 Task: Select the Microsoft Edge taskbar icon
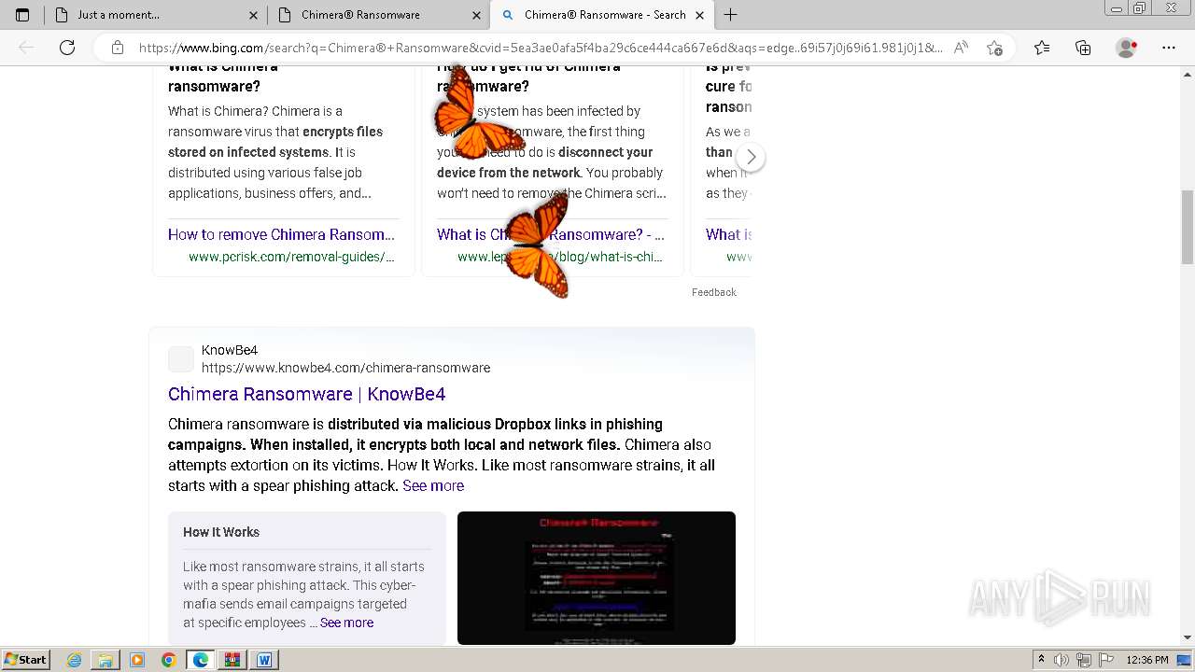click(201, 660)
